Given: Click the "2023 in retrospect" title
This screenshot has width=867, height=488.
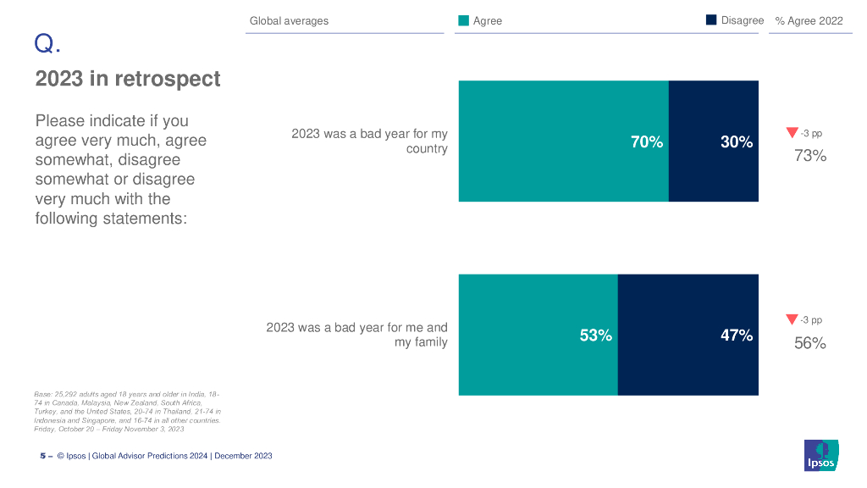Looking at the screenshot, I should (x=128, y=79).
